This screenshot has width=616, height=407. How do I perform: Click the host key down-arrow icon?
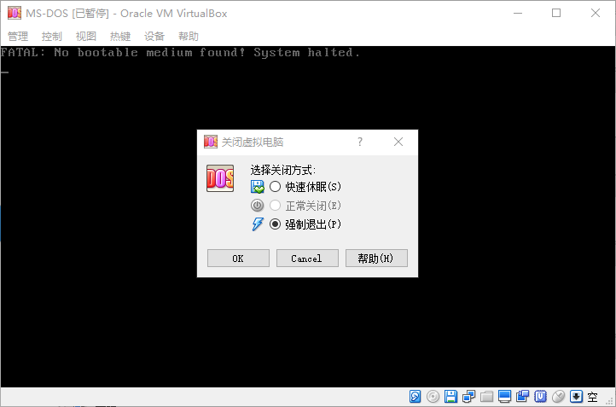pyautogui.click(x=576, y=397)
